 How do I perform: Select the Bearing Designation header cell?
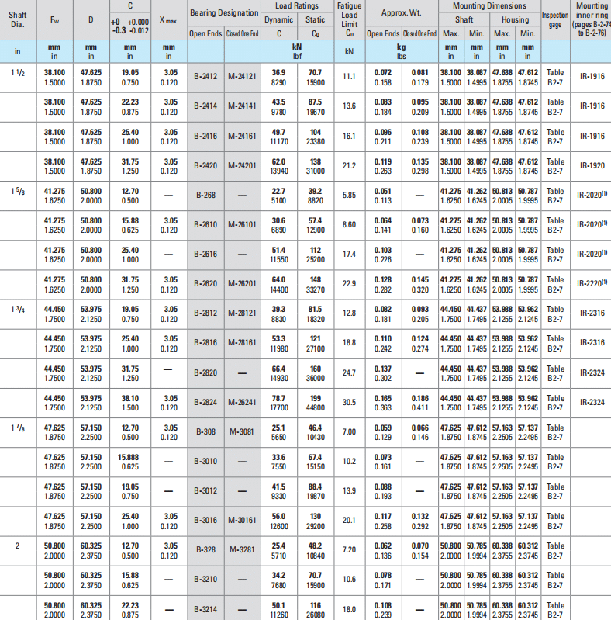(x=224, y=12)
